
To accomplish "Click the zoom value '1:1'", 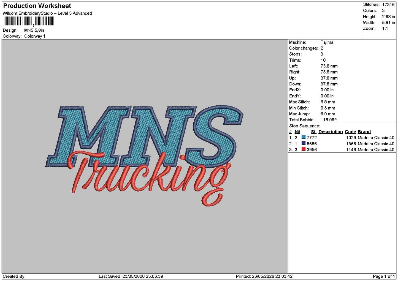I will 385,29.
